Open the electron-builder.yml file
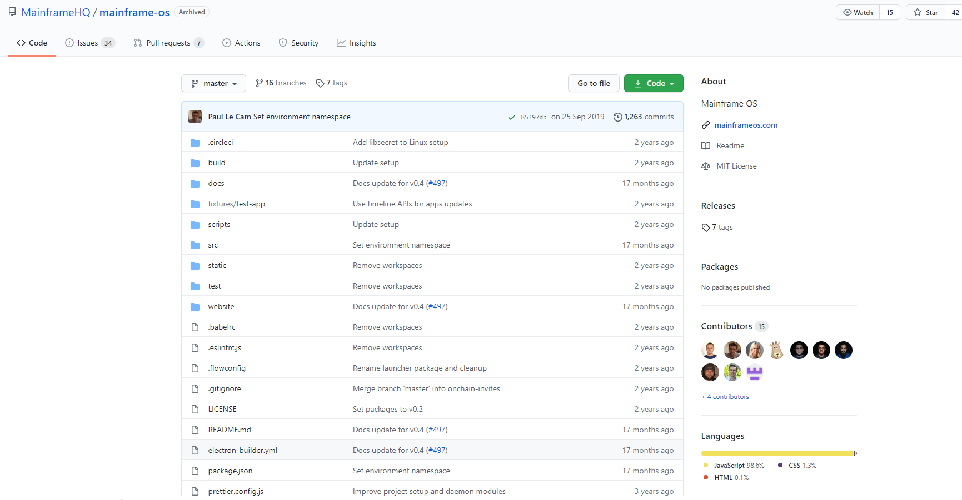Image resolution: width=962 pixels, height=500 pixels. (x=243, y=451)
